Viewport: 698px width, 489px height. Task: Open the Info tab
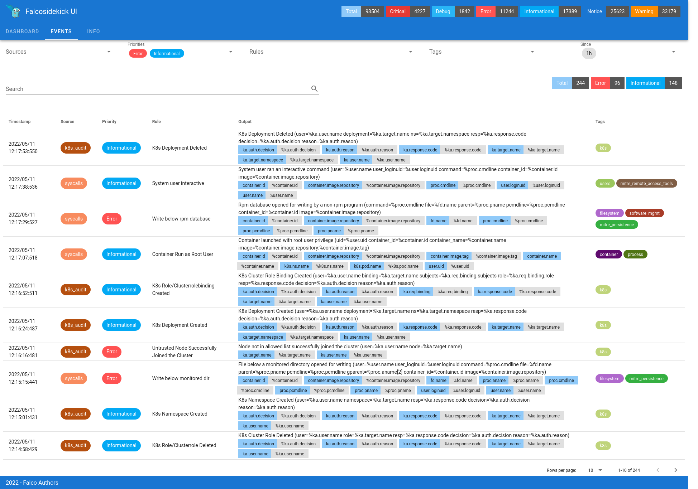point(93,32)
